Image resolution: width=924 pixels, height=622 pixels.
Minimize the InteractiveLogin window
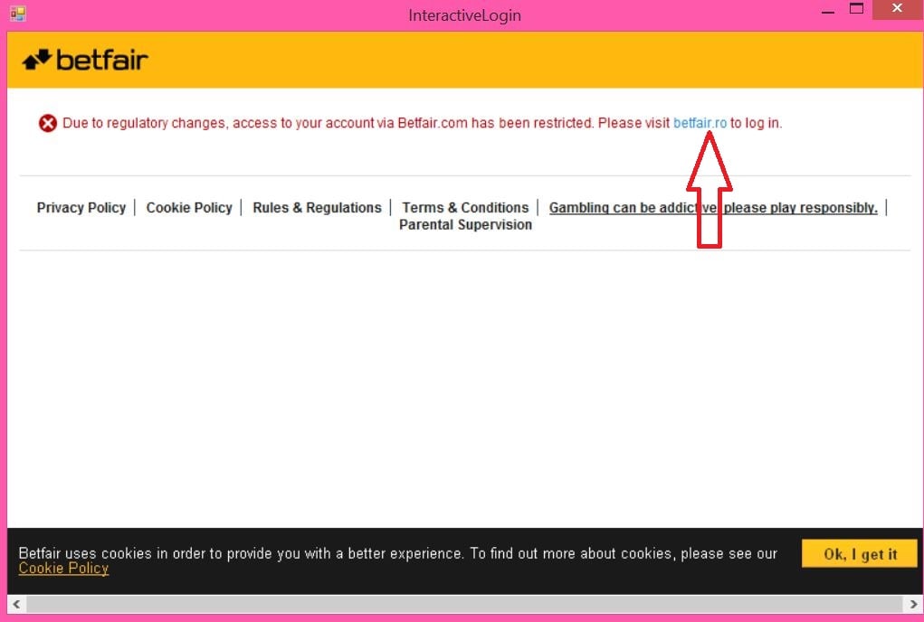[828, 11]
